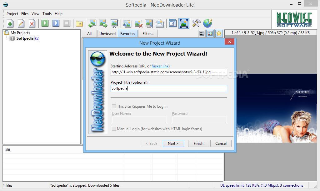Click the "Softpedia is stopped" status message
The height and width of the screenshot is (191, 320).
point(85,185)
